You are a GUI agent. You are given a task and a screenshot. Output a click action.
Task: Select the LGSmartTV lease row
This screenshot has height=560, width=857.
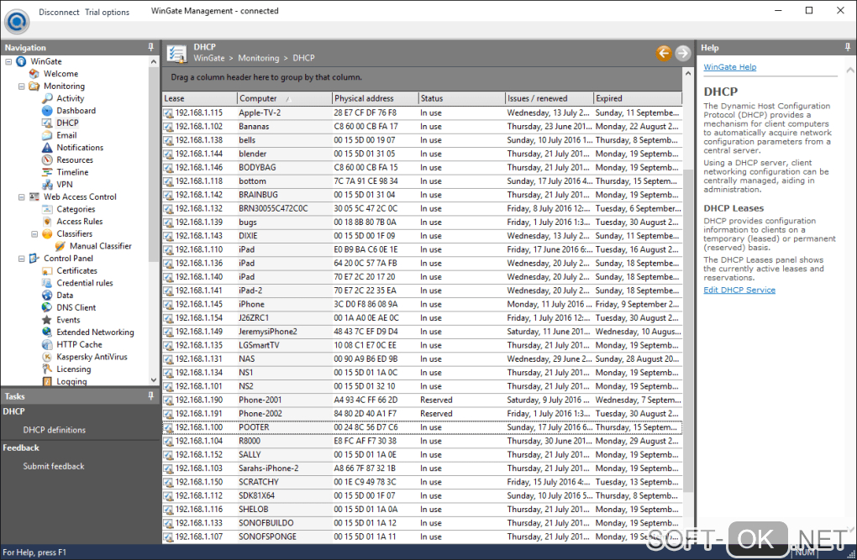(x=422, y=345)
